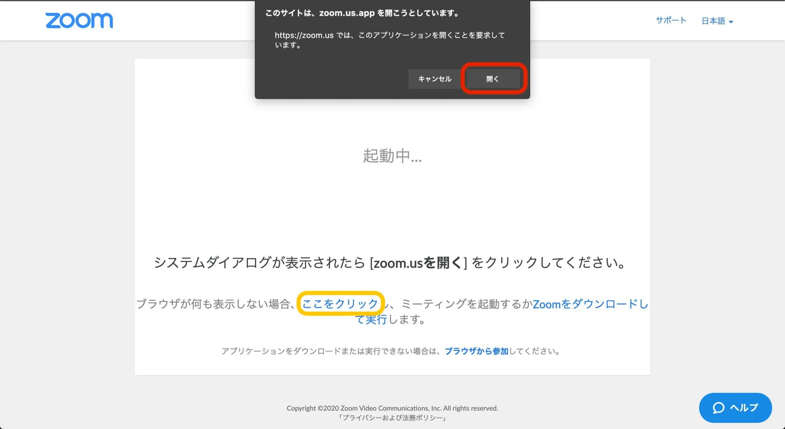This screenshot has width=785, height=429.
Task: Click the ここをクリック link
Action: coord(340,304)
